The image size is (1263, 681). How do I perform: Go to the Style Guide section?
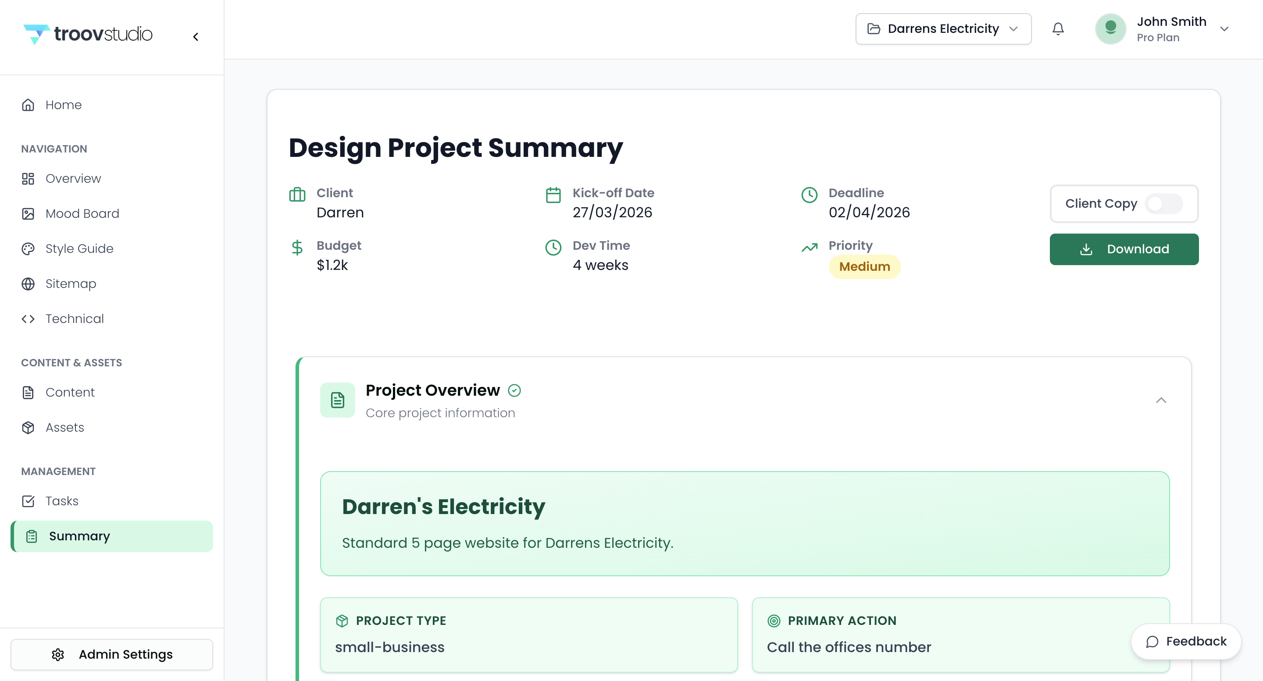[x=79, y=248]
